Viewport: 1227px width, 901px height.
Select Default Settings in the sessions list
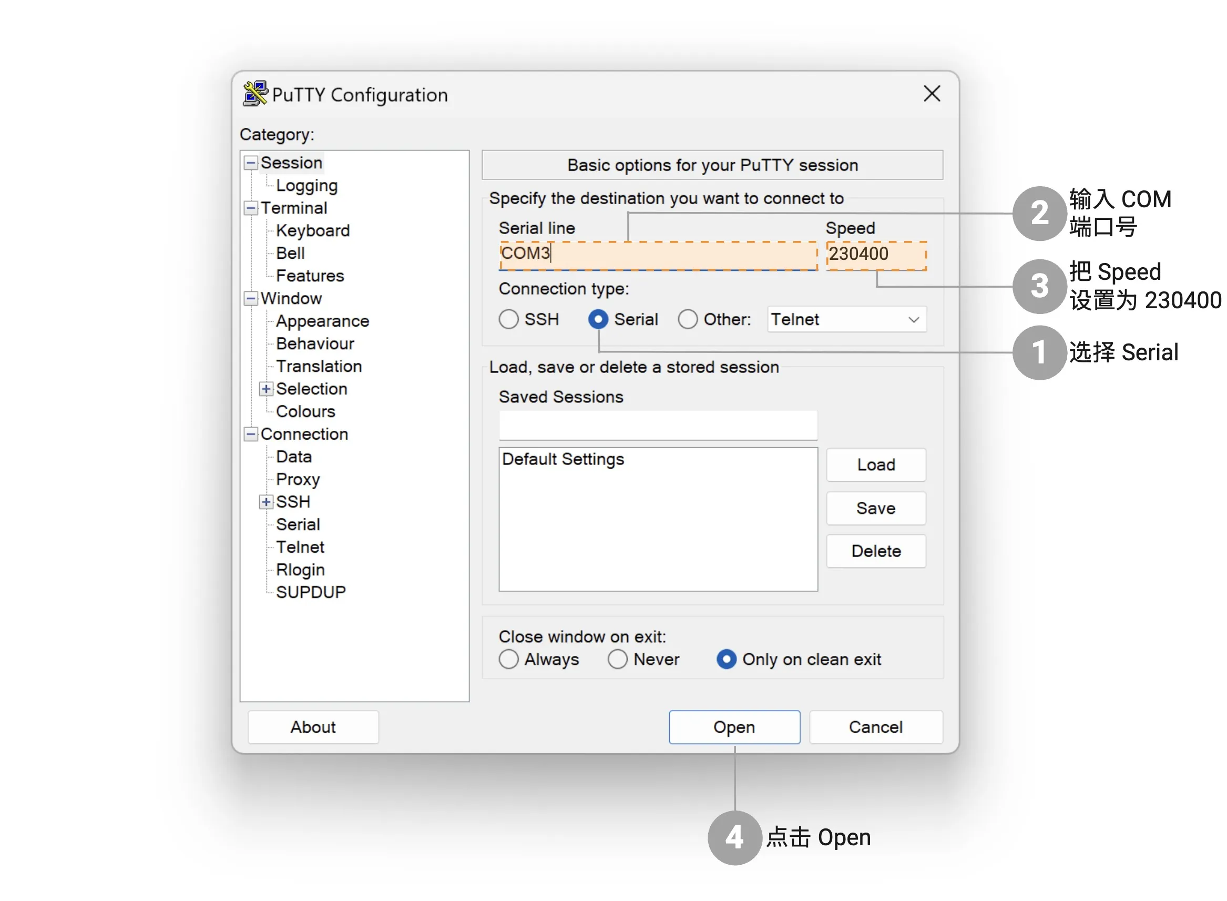pyautogui.click(x=563, y=459)
